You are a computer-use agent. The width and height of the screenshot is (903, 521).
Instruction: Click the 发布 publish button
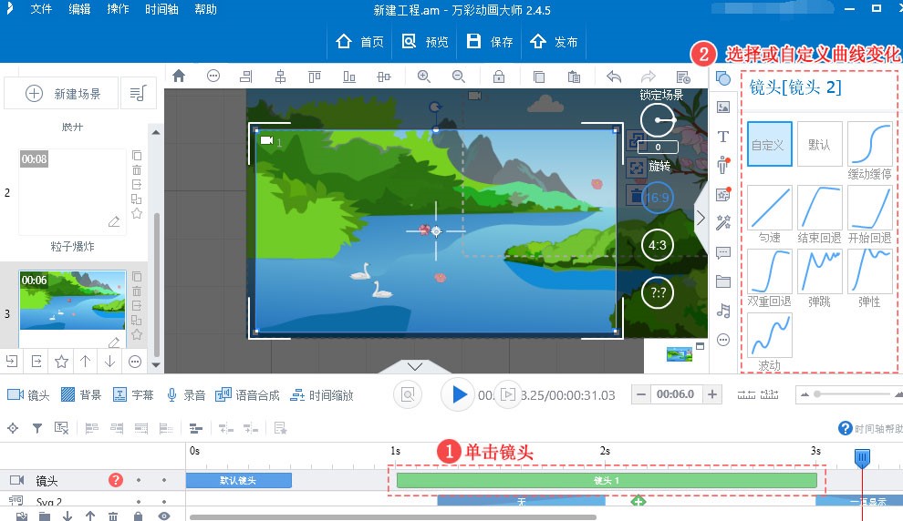tap(555, 42)
